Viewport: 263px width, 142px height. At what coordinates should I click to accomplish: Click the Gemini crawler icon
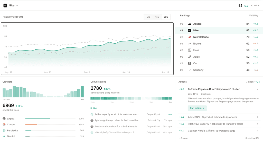(4, 136)
